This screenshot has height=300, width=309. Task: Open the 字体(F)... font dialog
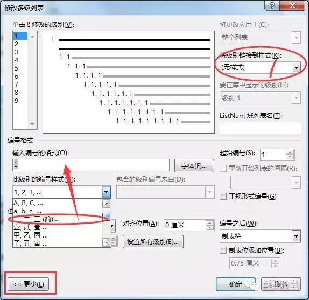[194, 165]
